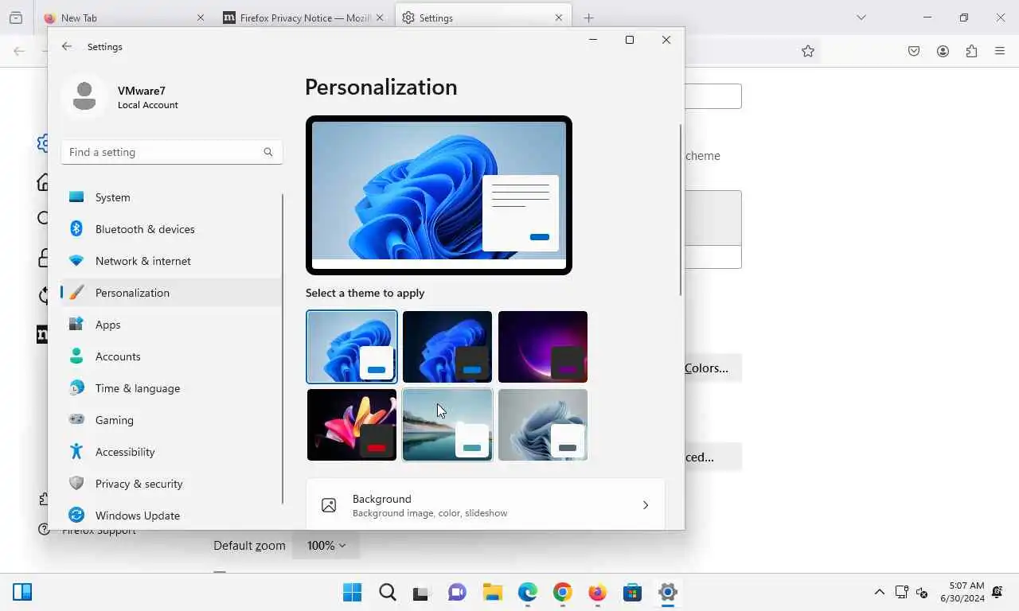Open Windows Update settings
The width and height of the screenshot is (1019, 611).
pos(171,516)
